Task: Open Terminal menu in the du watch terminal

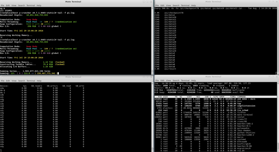Action: tap(185, 5)
